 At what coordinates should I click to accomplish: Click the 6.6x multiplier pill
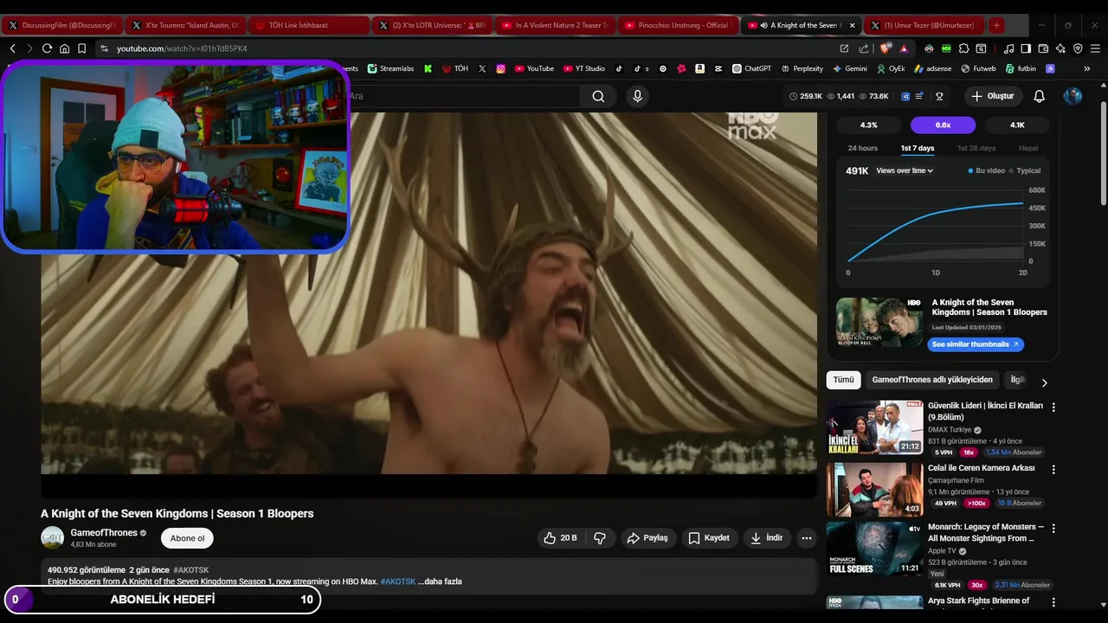[x=943, y=125]
